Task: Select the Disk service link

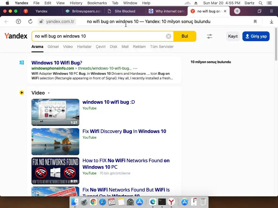Action: pyautogui.click(x=113, y=47)
